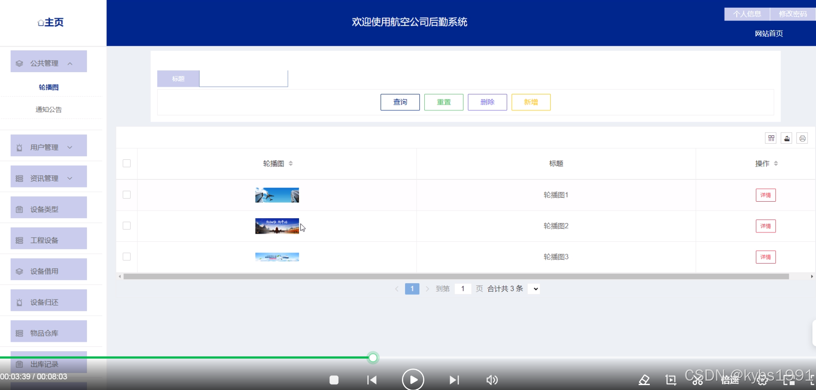Click the 设备归还 menu icon
Viewport: 816px width, 390px height.
point(19,302)
